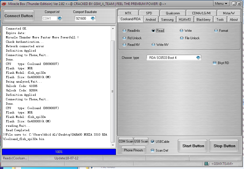Click the 'Being analyzed,Wait...' log line
The image size is (244, 169).
(24, 81)
